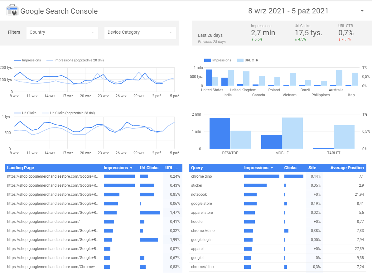Sort table by Url Clicks column header
The width and height of the screenshot is (372, 274).
[x=149, y=168]
